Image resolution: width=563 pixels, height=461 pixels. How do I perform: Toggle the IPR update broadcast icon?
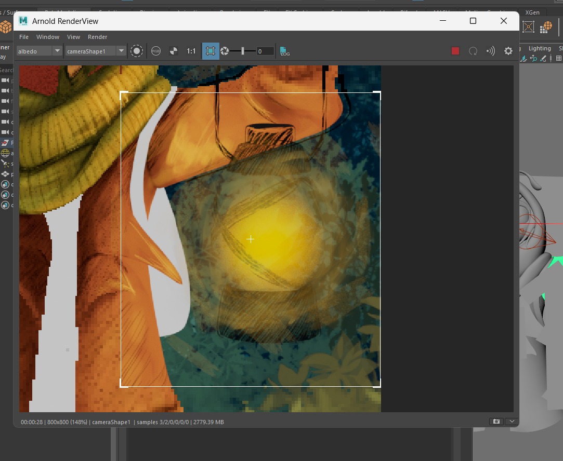pos(490,51)
